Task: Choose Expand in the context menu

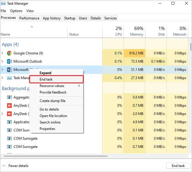Action: [x=57, y=73]
